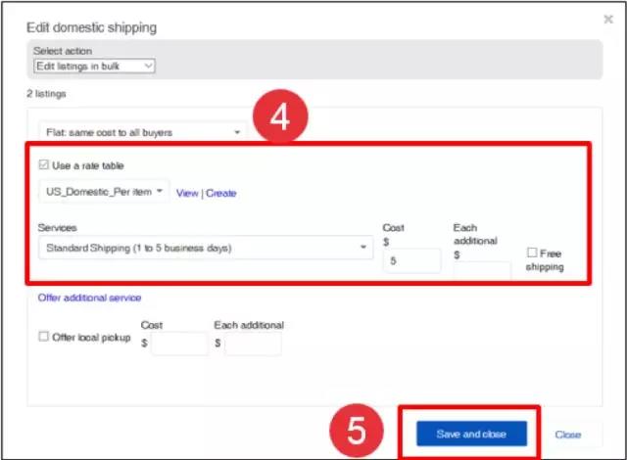Open the Standard Shipping services dropdown
The width and height of the screenshot is (627, 460).
pyautogui.click(x=206, y=248)
